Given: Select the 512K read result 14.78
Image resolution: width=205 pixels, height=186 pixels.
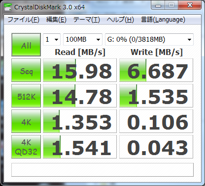Looking at the screenshot, I should click(x=80, y=96).
